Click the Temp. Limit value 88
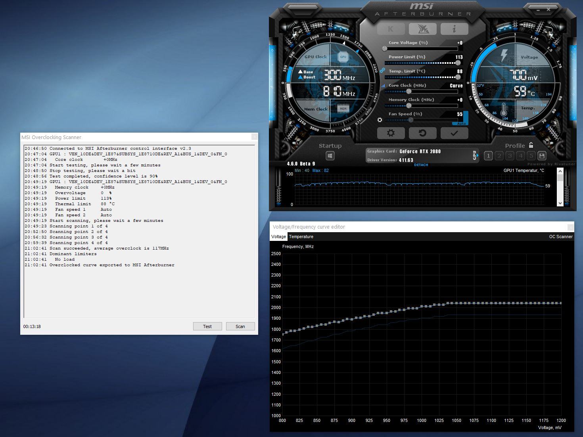 click(x=460, y=71)
